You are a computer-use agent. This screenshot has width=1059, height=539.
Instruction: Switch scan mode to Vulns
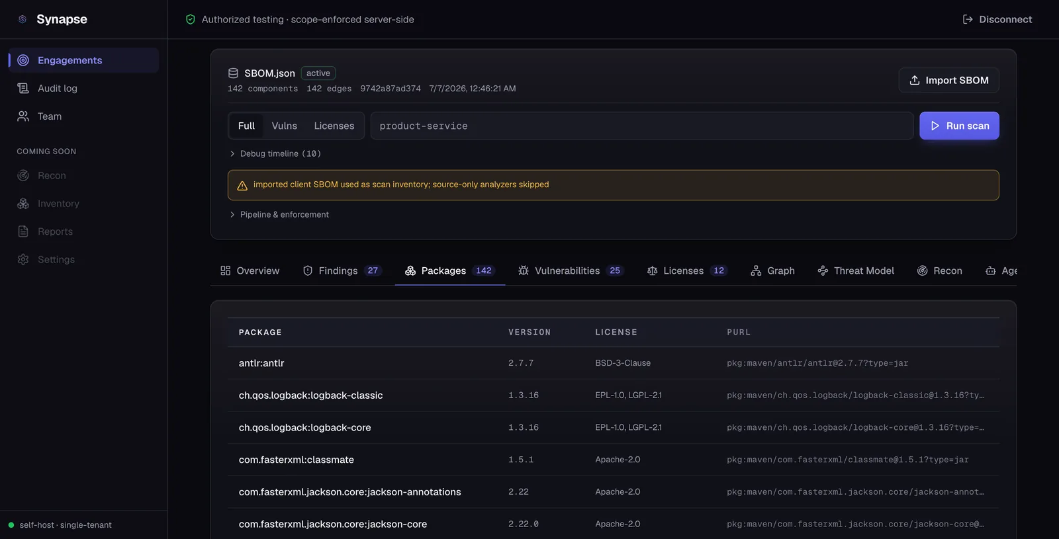285,126
